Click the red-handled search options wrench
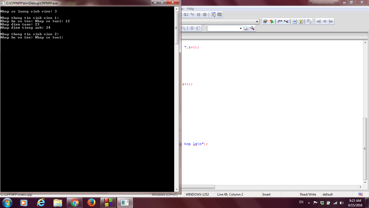 [252, 28]
